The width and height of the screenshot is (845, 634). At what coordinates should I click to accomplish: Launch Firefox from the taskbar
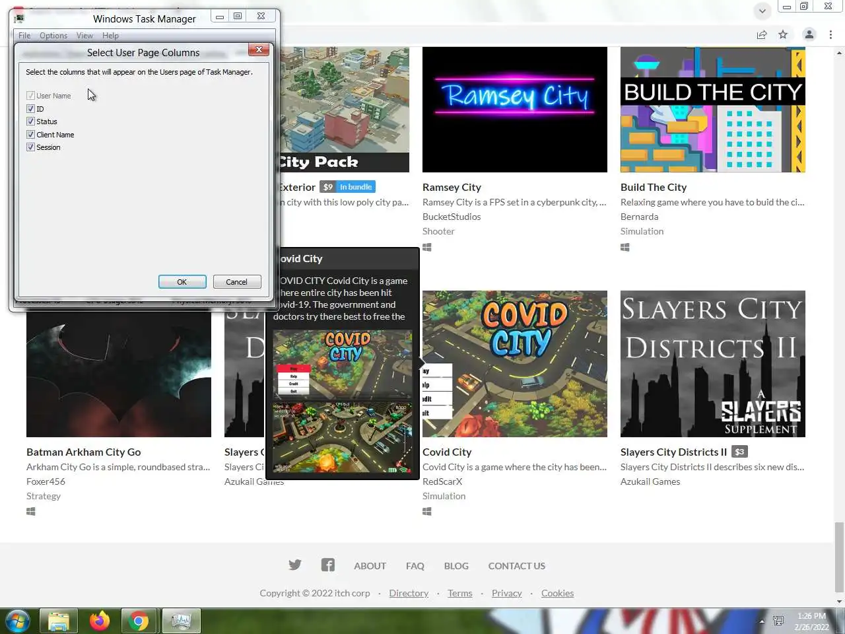[x=100, y=621]
